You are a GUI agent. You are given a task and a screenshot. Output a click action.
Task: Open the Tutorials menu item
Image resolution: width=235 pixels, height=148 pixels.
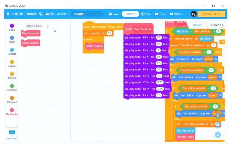[160, 14]
